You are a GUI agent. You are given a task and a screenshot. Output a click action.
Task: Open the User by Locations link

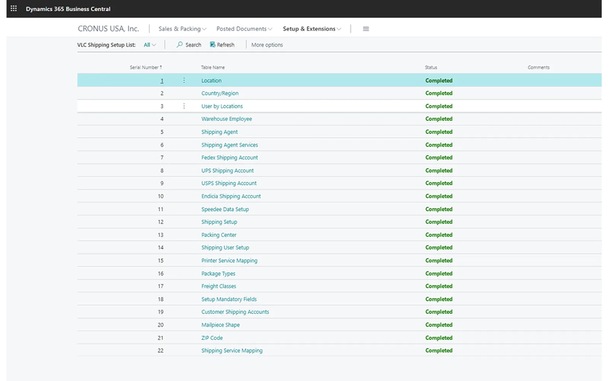tap(222, 106)
